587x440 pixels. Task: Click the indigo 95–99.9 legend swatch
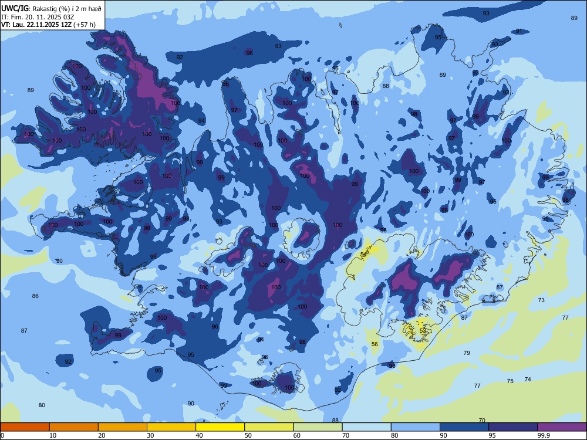click(513, 427)
